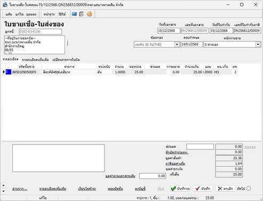Click the ลงบัญชี link

[x=140, y=189]
